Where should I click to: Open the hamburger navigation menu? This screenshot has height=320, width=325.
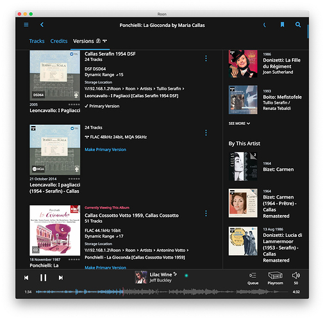tap(26, 25)
